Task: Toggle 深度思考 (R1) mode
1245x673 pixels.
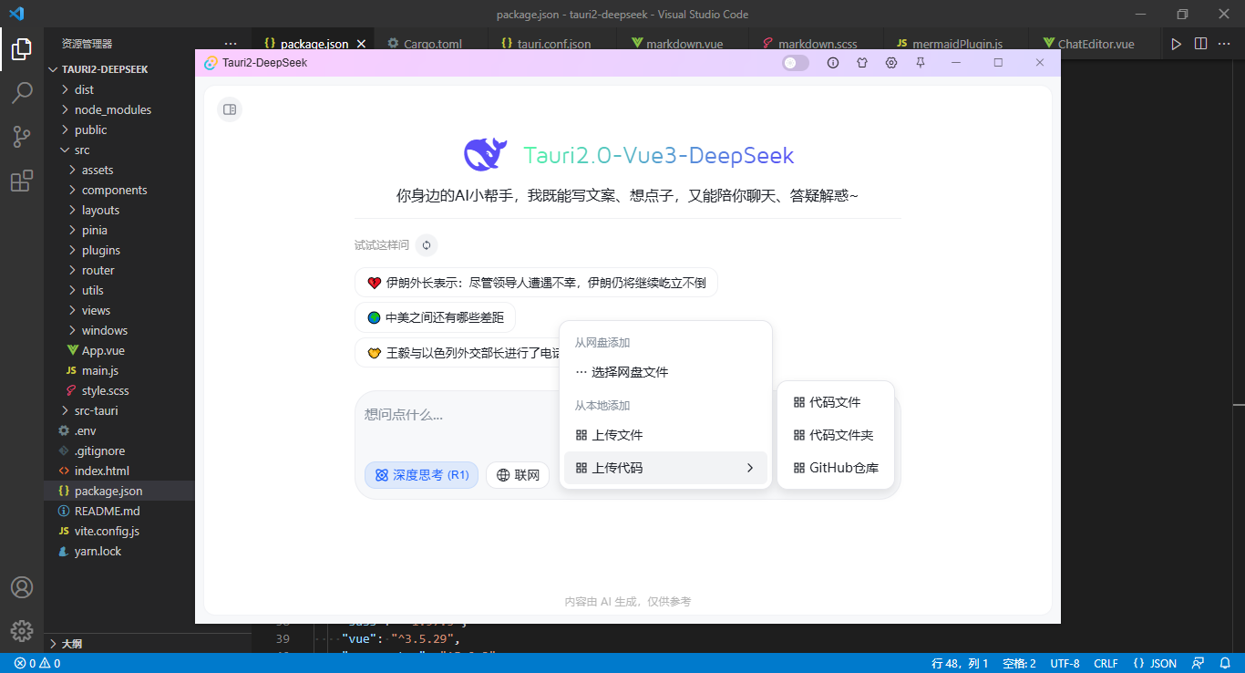Action: pos(421,475)
